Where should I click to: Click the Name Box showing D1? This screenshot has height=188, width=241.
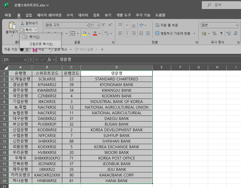pos(13,60)
